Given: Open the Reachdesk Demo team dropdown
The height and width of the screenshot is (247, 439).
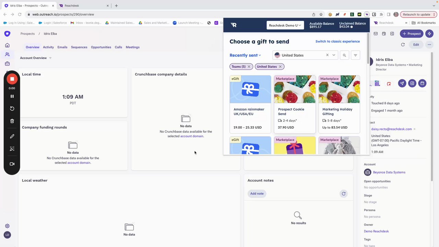Looking at the screenshot, I should 285,25.
